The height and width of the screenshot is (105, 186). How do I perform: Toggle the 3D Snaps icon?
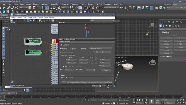coord(85,8)
